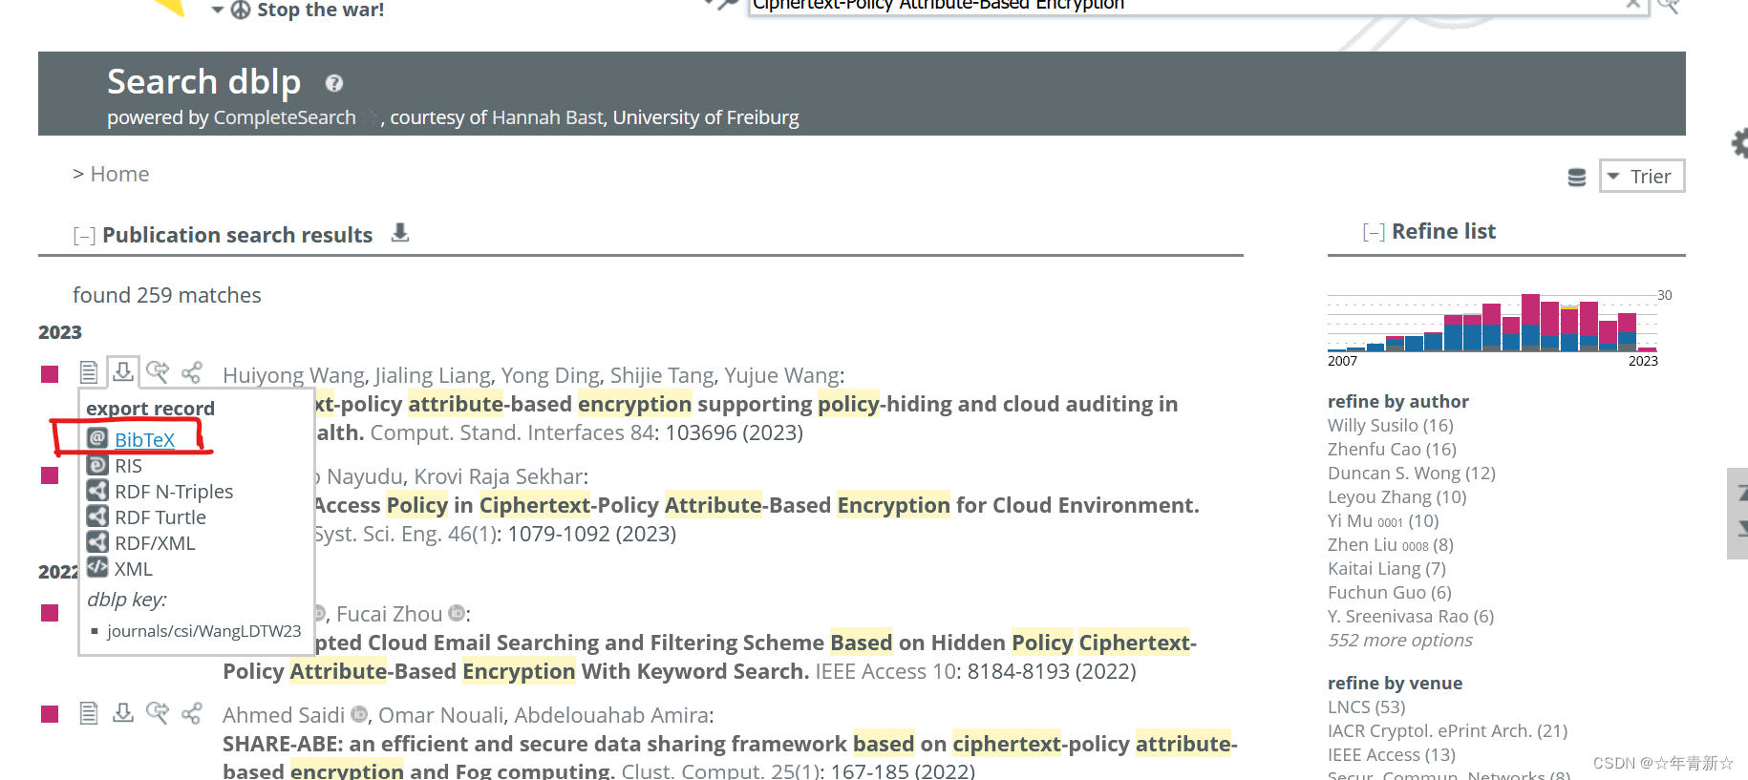Refine by venue IEEE Access
Viewport: 1748px width, 780px height.
(1391, 755)
